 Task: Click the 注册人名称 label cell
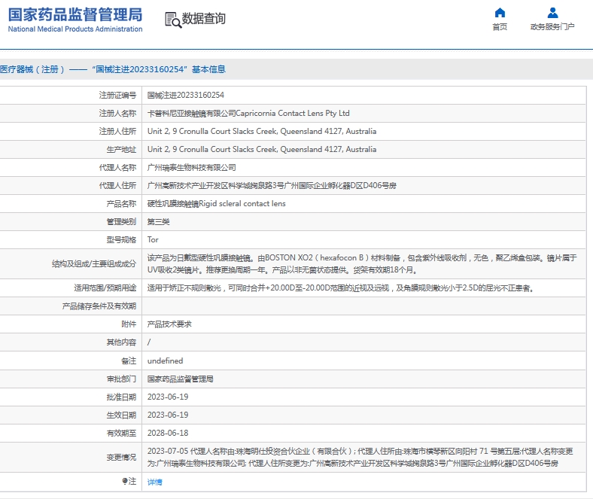pos(71,113)
